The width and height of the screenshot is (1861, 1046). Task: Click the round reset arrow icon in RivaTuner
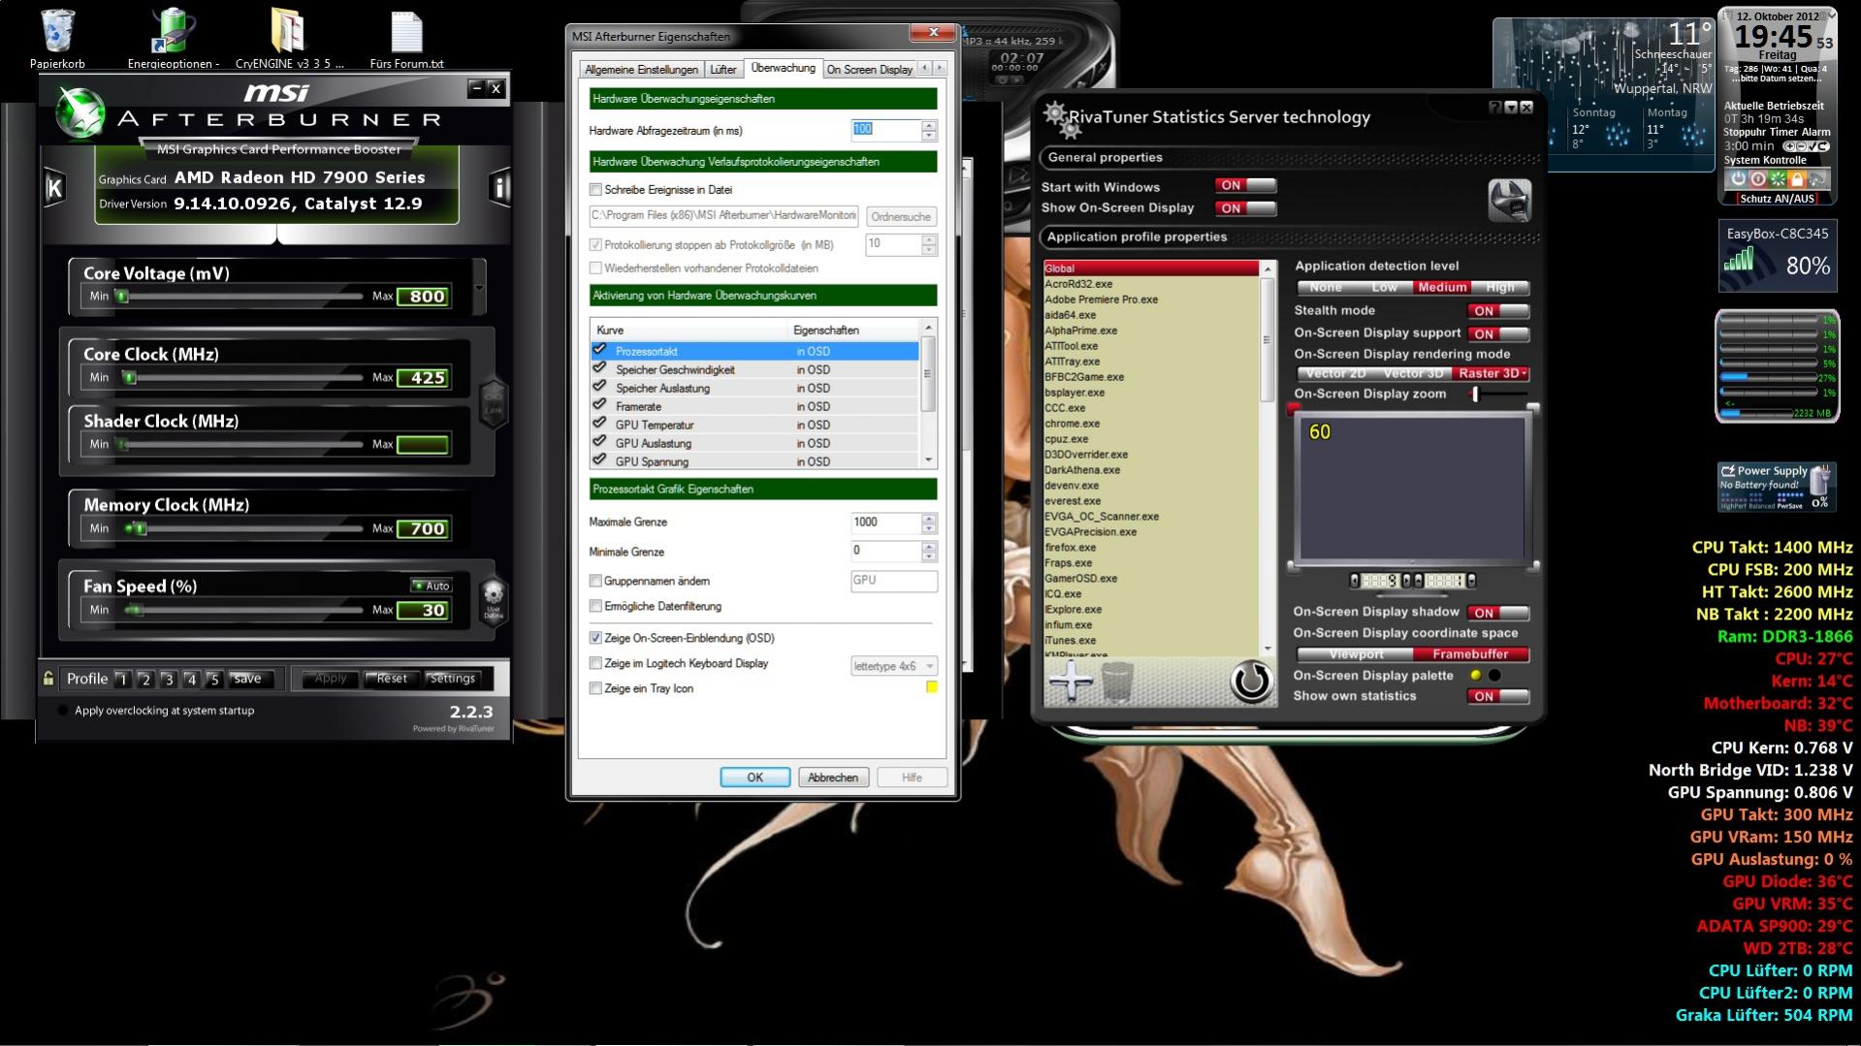pos(1251,681)
